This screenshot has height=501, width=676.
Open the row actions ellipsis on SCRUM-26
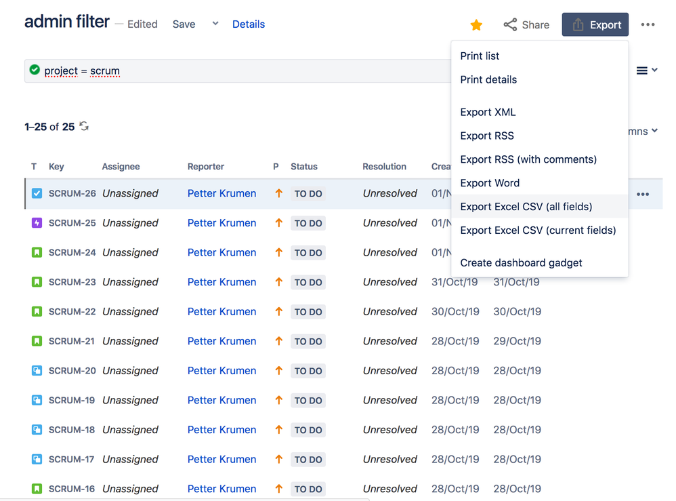(643, 193)
